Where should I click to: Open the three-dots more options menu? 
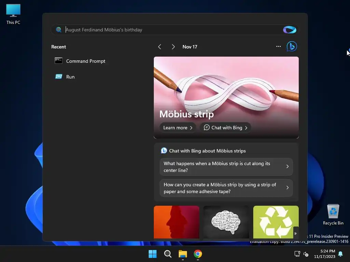pyautogui.click(x=278, y=46)
